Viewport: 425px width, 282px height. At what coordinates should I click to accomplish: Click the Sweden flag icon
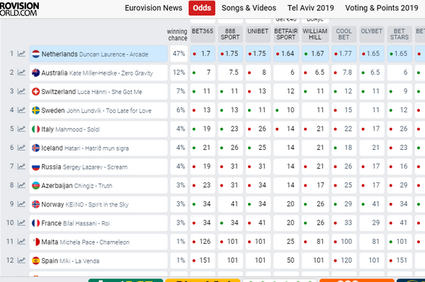36,110
